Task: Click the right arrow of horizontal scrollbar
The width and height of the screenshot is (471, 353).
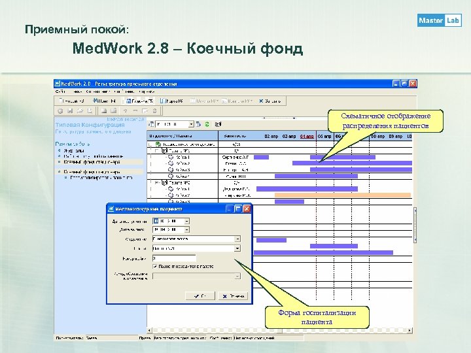Action: point(410,331)
